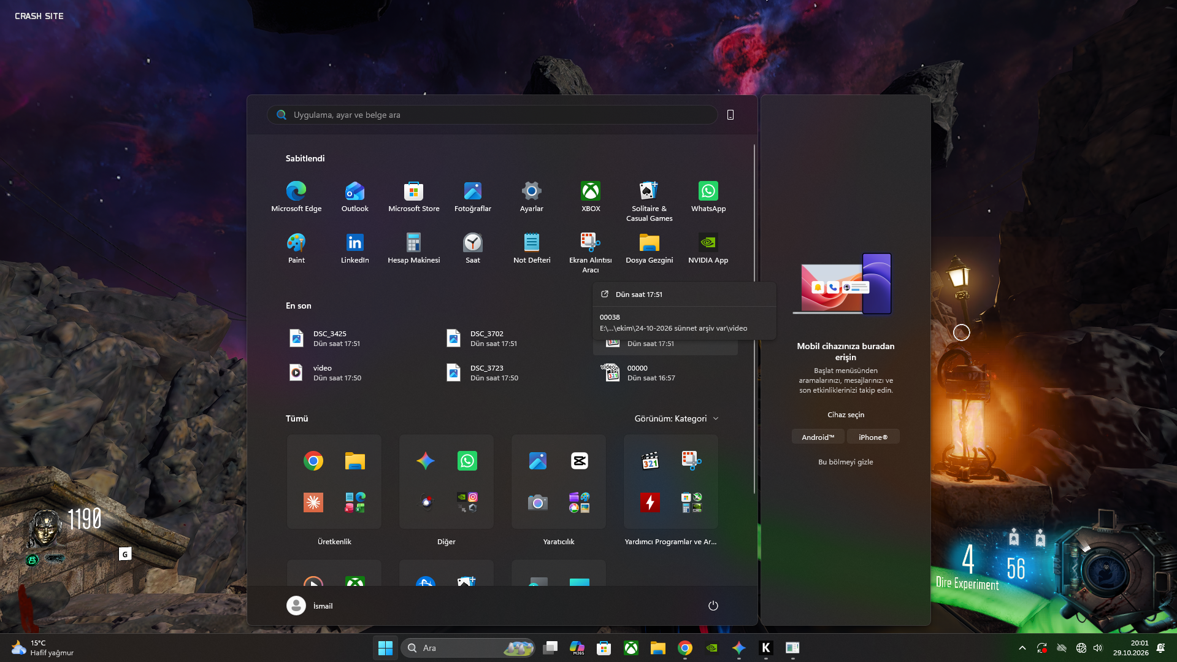1177x662 pixels.
Task: Open the Saat clock app
Action: (x=473, y=248)
